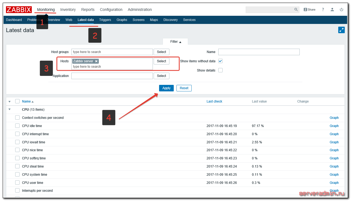Click the Application input field
The width and height of the screenshot is (351, 201).
tap(112, 76)
